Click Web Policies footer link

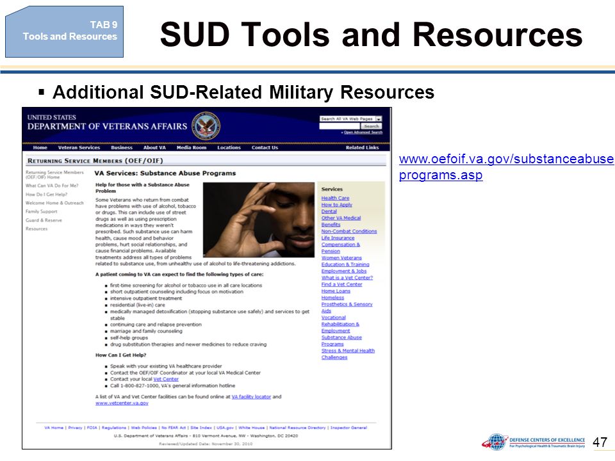(143, 428)
